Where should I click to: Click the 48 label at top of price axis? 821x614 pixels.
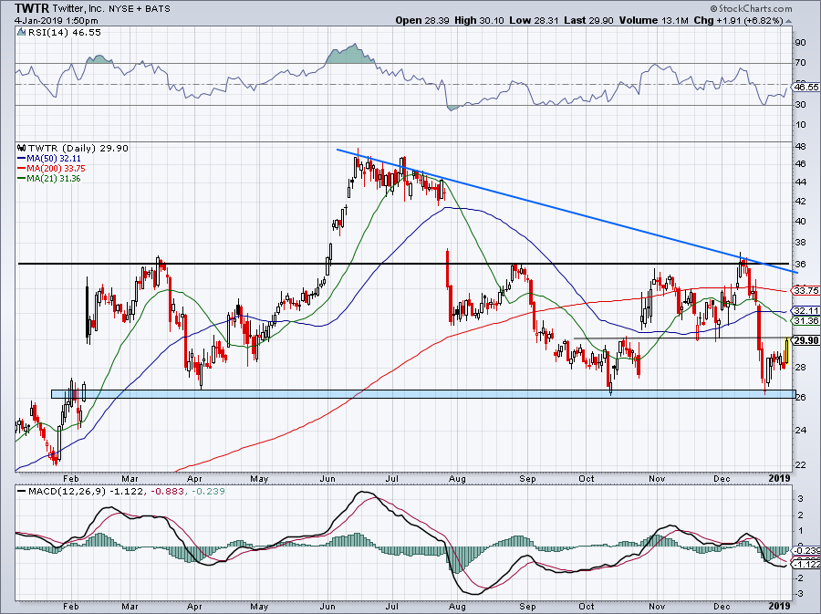[801, 147]
